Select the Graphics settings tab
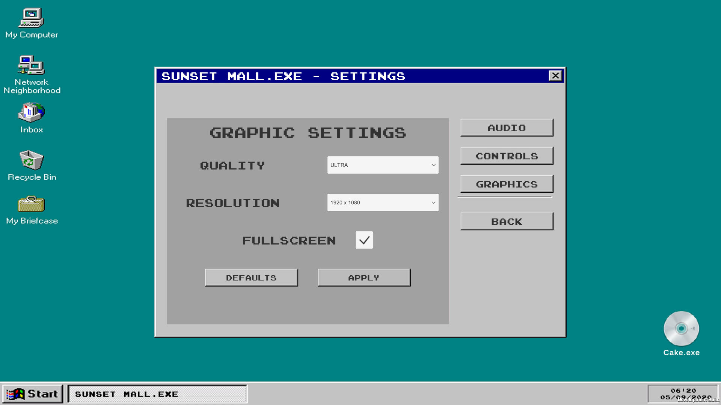The height and width of the screenshot is (405, 721). [x=507, y=184]
